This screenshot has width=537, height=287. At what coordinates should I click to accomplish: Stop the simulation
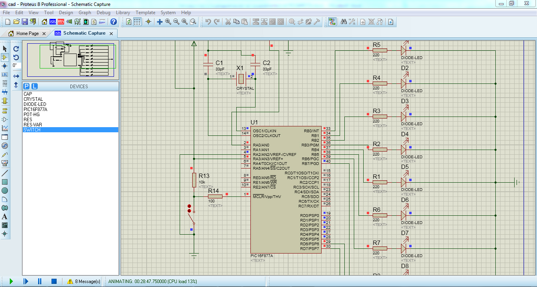click(x=54, y=281)
